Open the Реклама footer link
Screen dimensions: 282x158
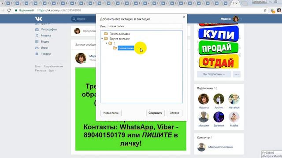tap(41, 71)
